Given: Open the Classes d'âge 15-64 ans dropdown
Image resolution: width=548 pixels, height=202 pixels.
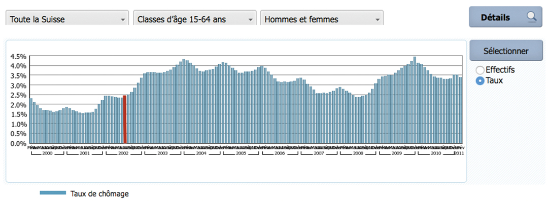Looking at the screenshot, I should [x=195, y=18].
